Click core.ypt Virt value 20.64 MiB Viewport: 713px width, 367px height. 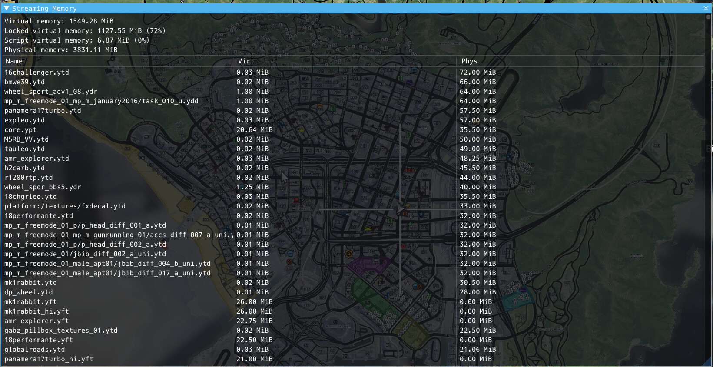[255, 130]
